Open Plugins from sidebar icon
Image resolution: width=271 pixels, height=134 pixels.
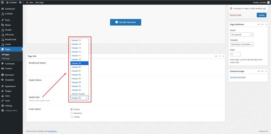pyautogui.click(x=2, y=91)
